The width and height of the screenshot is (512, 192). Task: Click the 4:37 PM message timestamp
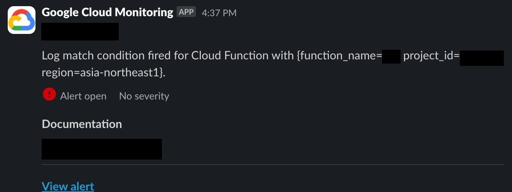click(219, 13)
